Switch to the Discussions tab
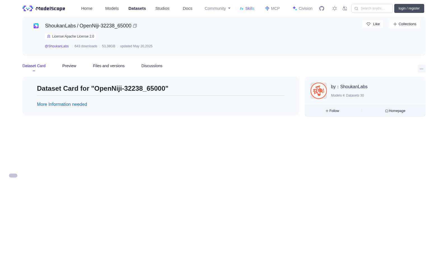The width and height of the screenshot is (448, 280). coord(152,66)
